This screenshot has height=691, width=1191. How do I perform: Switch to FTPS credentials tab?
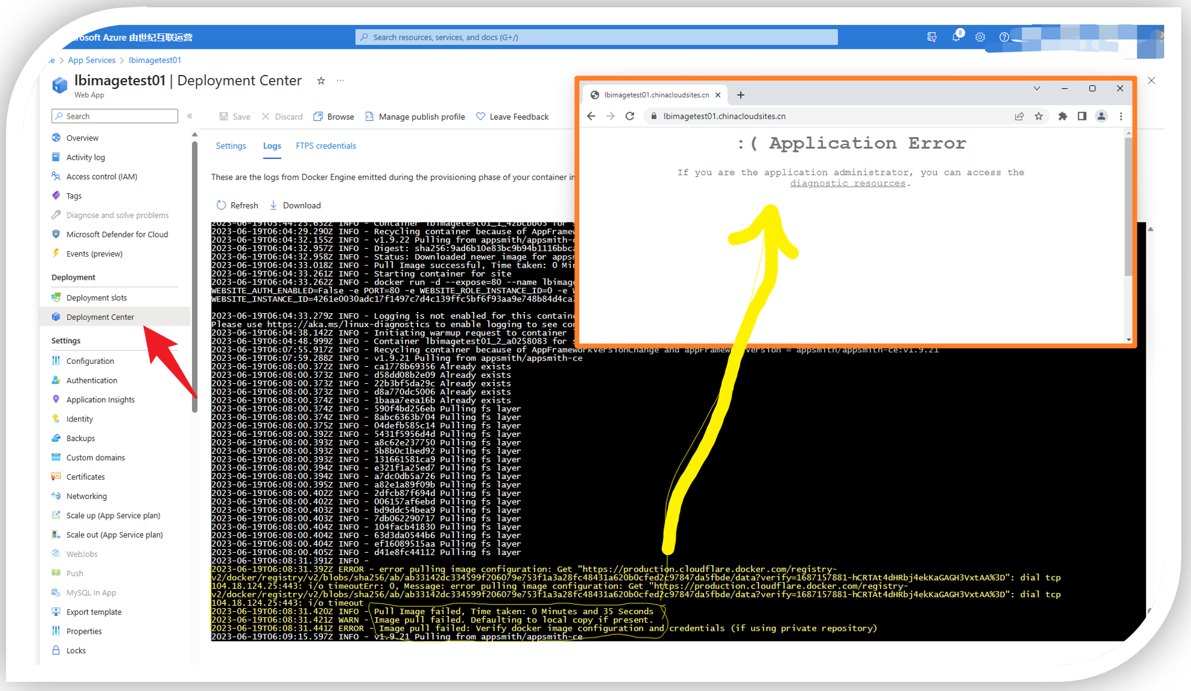(325, 146)
